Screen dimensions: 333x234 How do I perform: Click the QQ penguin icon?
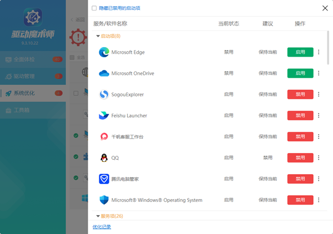(x=104, y=157)
